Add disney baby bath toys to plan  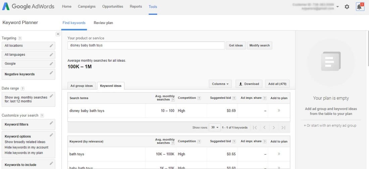point(279,110)
